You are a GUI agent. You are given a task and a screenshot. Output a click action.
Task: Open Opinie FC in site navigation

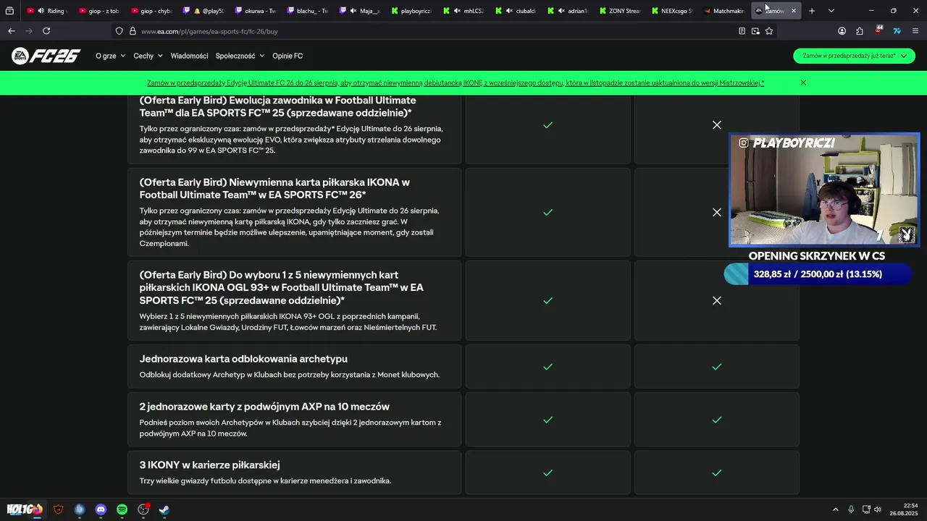(288, 56)
